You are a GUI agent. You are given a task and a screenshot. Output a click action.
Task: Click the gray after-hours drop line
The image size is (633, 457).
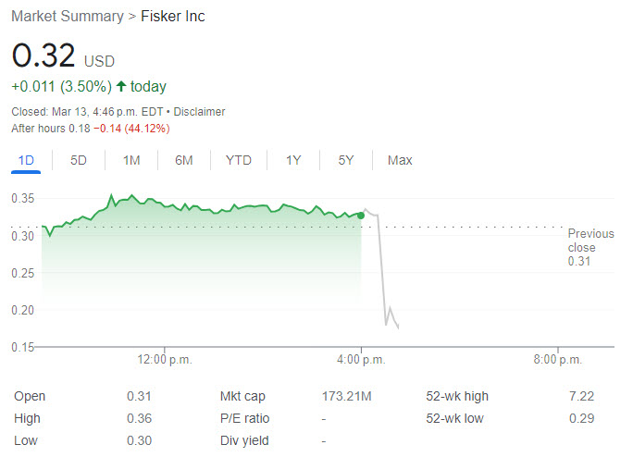coord(381,268)
